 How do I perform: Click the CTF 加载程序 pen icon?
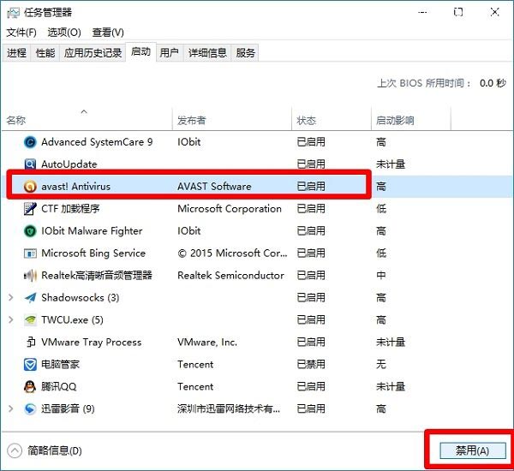coord(30,208)
